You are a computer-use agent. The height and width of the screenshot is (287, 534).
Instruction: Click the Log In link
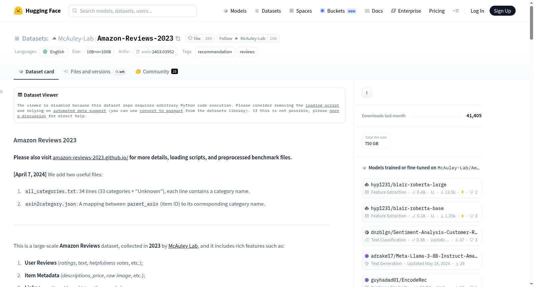477,11
